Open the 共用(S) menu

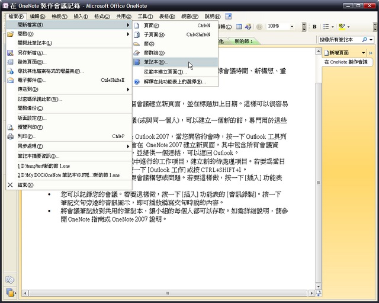coord(124,17)
